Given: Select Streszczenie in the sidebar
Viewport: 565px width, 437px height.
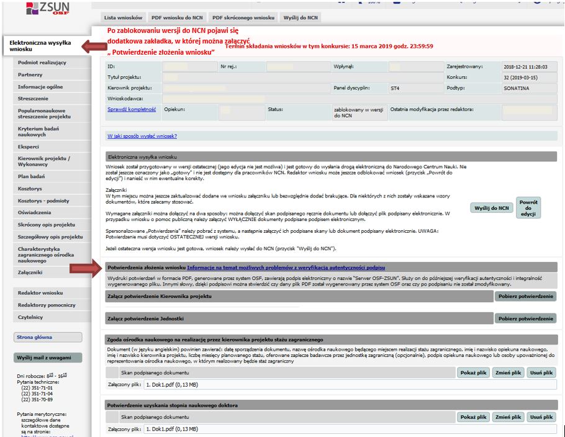Looking at the screenshot, I should coord(52,99).
